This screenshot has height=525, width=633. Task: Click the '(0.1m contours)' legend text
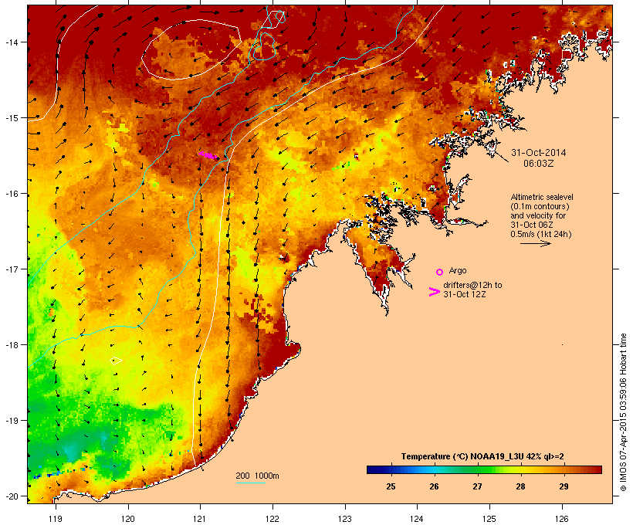tap(540, 206)
